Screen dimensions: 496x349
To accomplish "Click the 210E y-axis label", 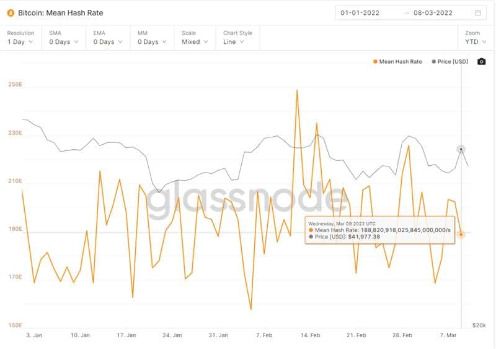I will point(15,181).
